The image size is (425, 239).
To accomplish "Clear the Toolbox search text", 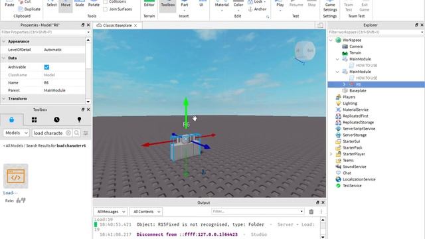I will coord(68,133).
